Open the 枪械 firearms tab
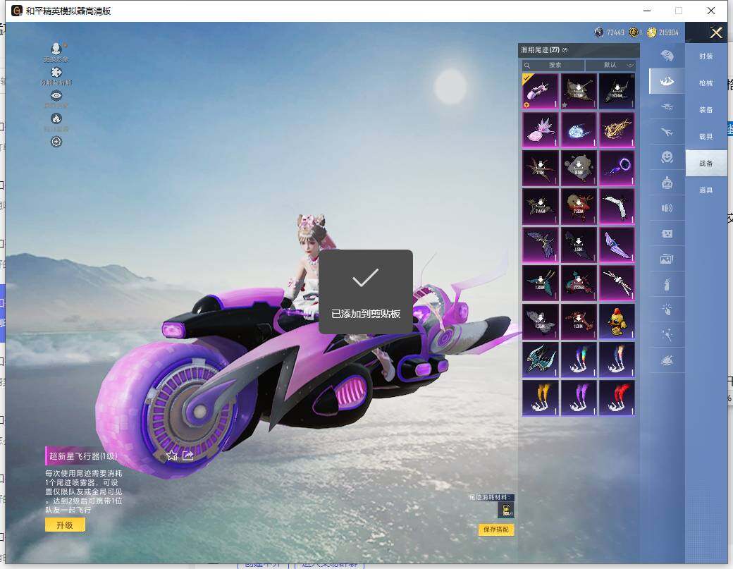Viewport: 733px width, 569px height. point(706,82)
